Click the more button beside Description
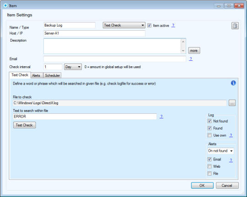Screen dimensions: 247x197 [x=194, y=51]
